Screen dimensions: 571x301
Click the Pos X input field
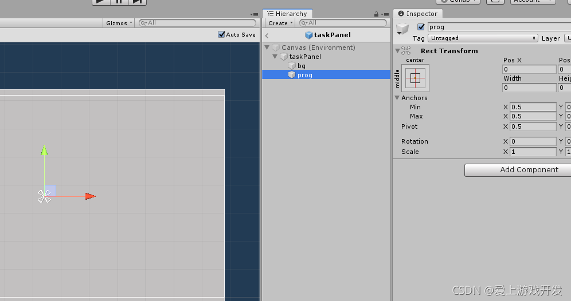click(530, 69)
